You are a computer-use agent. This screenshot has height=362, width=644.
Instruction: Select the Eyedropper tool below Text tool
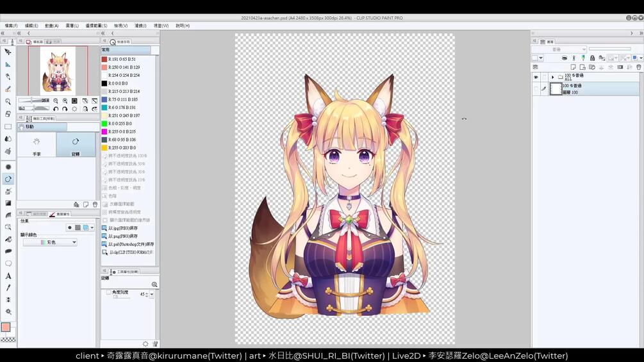point(8,288)
